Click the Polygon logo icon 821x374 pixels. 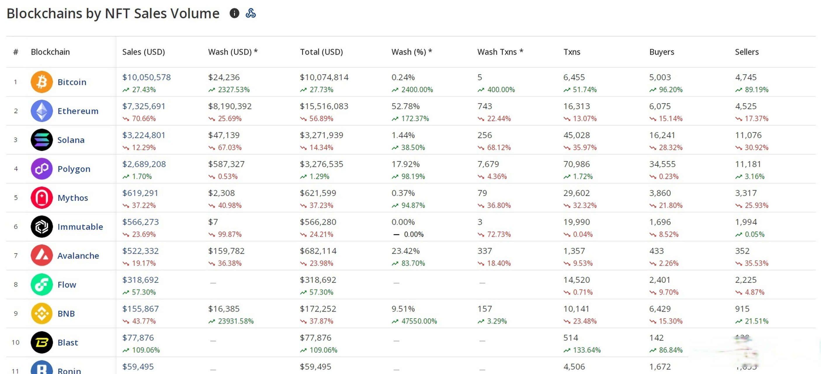click(42, 169)
